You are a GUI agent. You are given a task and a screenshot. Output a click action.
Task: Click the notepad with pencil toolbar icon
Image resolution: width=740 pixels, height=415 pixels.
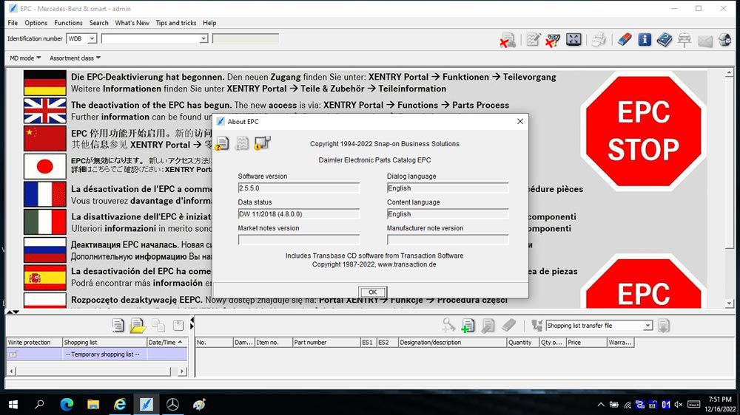coord(534,40)
